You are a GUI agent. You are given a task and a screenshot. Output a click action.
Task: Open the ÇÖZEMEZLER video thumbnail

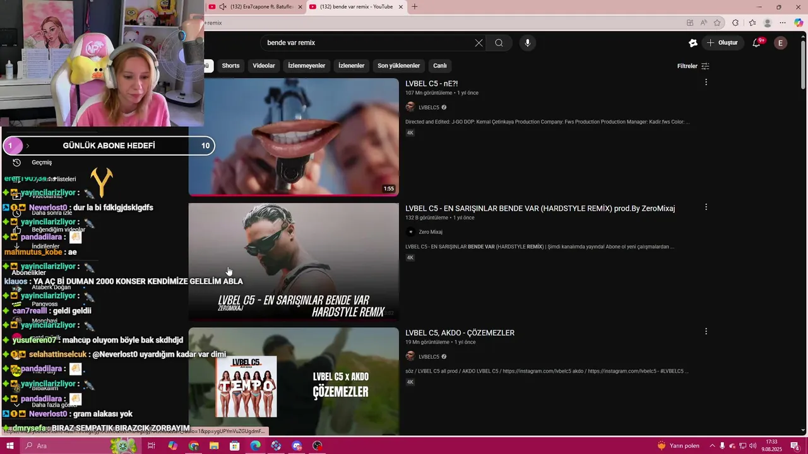pos(294,381)
